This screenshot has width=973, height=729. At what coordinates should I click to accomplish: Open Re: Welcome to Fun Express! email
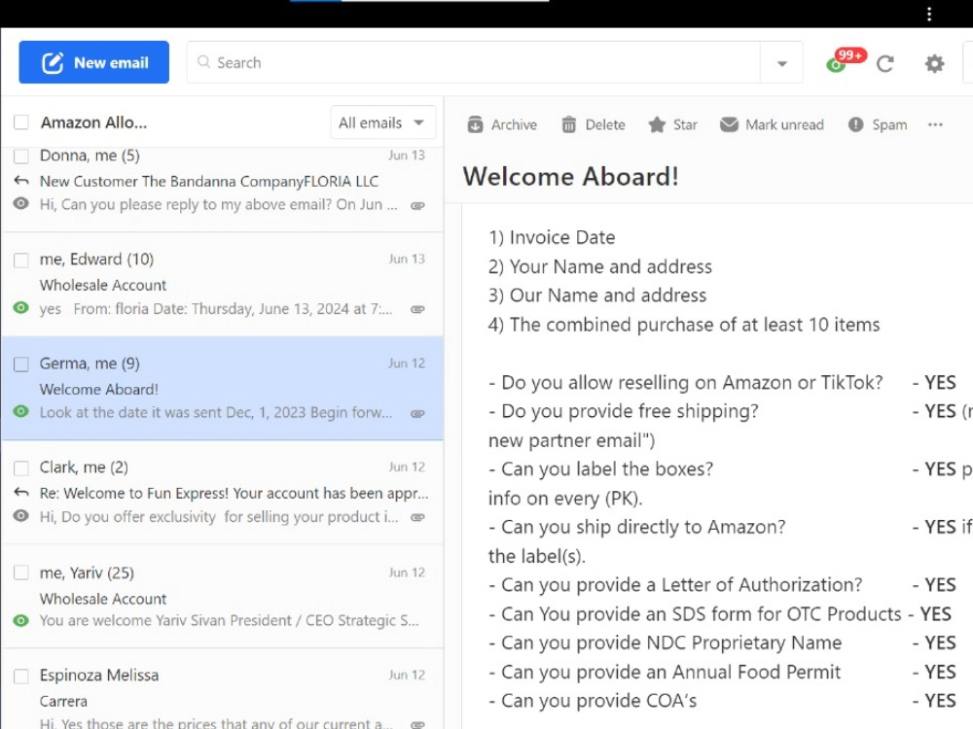coord(222,493)
